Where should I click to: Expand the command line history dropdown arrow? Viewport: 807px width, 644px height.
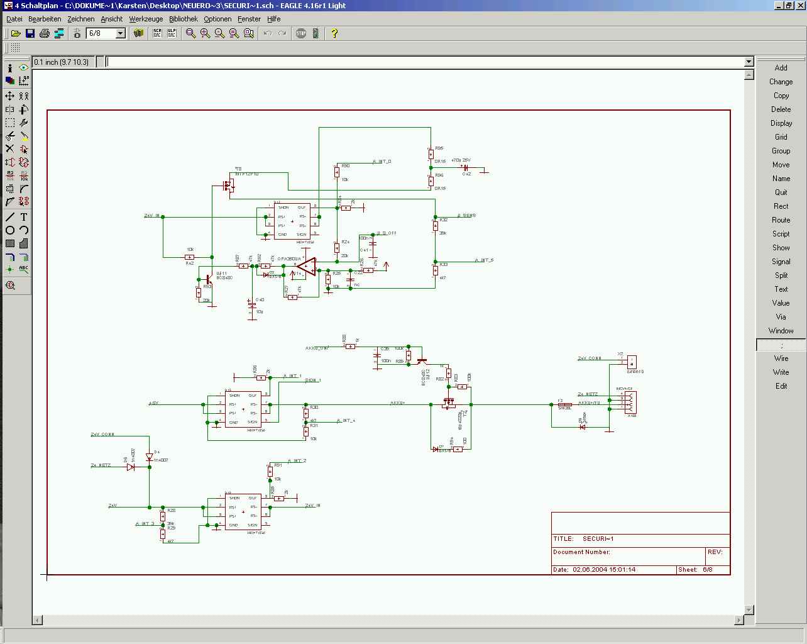tap(749, 62)
